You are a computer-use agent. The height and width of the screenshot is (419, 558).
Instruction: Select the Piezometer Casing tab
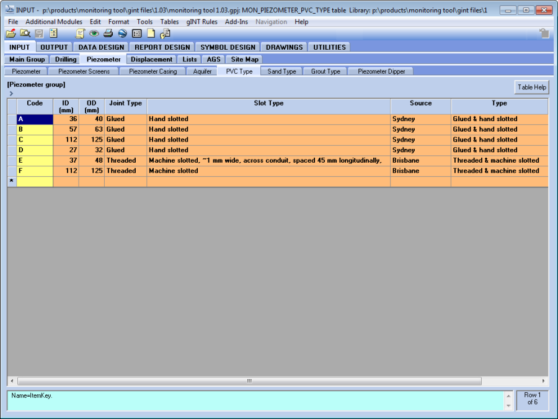153,71
